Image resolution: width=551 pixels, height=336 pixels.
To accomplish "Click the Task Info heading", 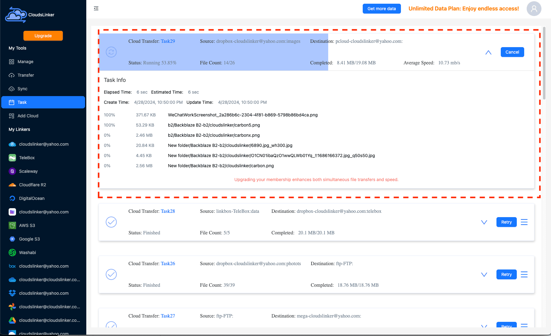I will pyautogui.click(x=115, y=80).
